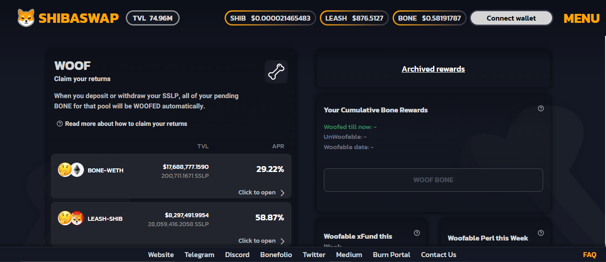Click the SHIBASWAP logo text
Viewport: 606px width, 262px height.
79,18
